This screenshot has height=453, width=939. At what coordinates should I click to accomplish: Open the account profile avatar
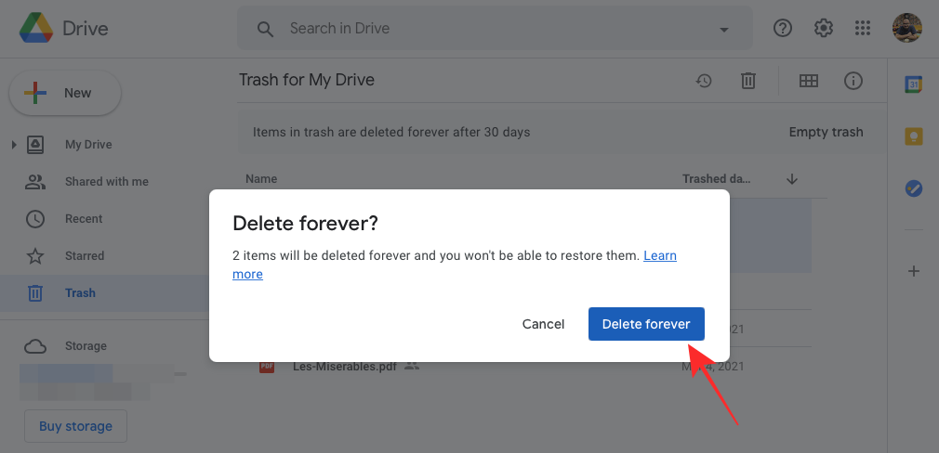(x=906, y=28)
